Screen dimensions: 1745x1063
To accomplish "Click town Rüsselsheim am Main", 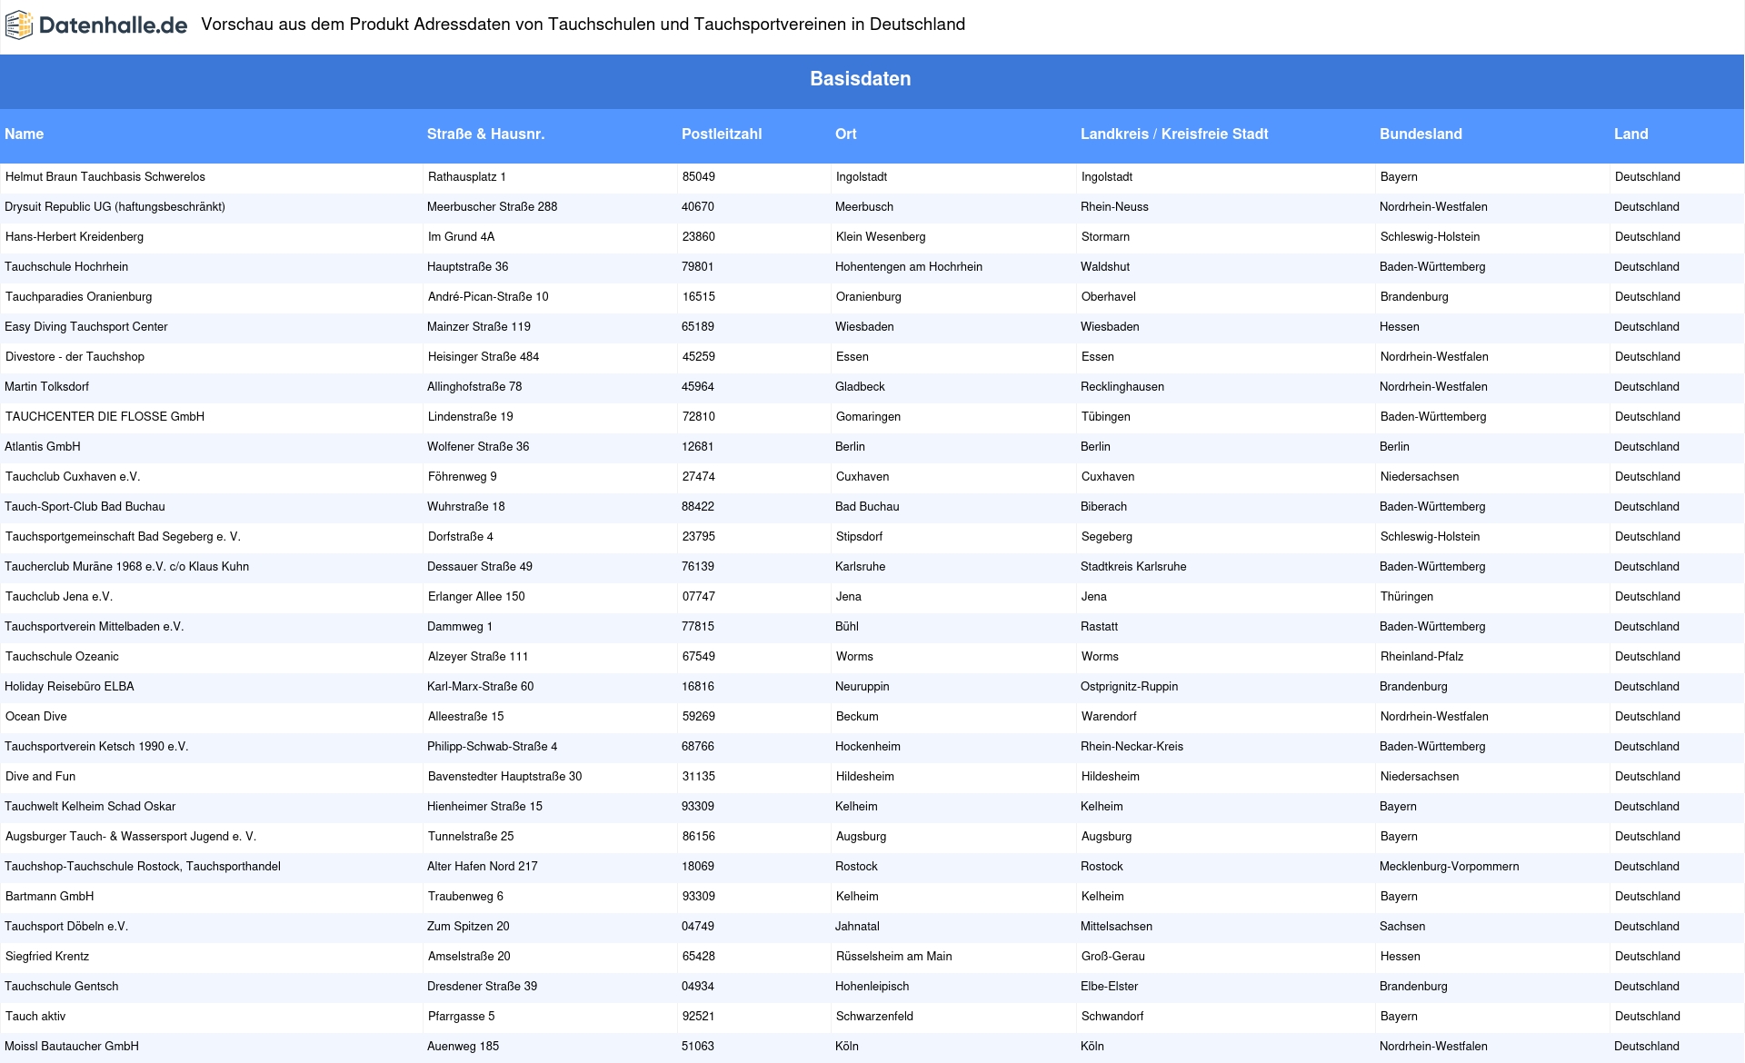I will click(894, 957).
